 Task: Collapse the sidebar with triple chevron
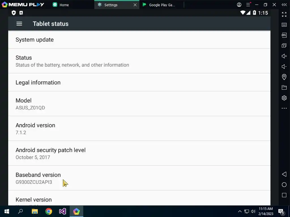(x=284, y=5)
